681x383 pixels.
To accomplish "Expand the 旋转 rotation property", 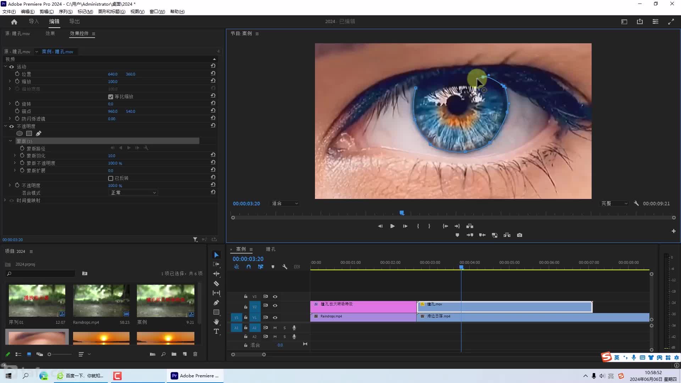I will click(10, 104).
